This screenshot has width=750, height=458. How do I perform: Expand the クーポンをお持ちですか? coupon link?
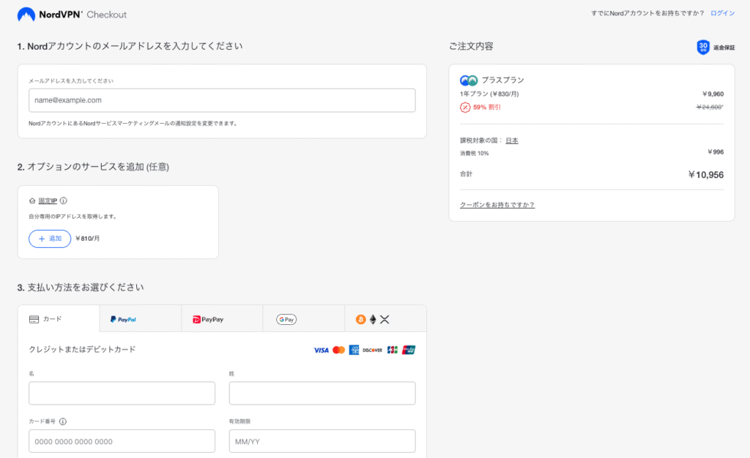coord(497,205)
